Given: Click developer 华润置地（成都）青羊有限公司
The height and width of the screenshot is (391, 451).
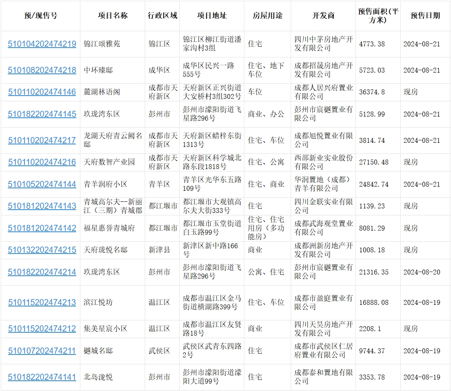Looking at the screenshot, I should pyautogui.click(x=323, y=184).
